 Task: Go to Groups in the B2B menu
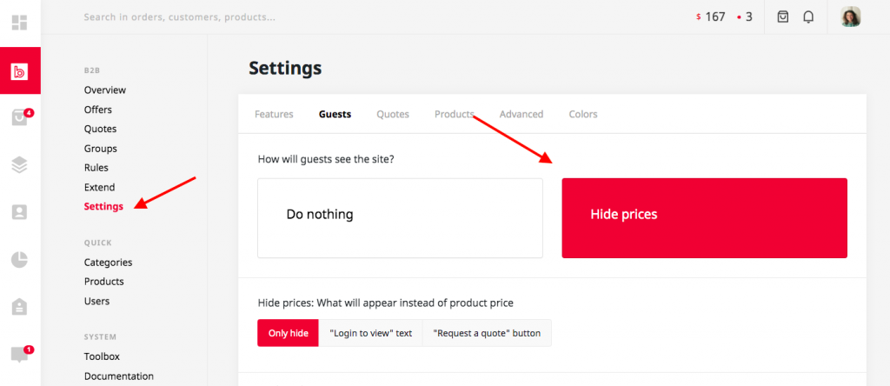tap(101, 148)
